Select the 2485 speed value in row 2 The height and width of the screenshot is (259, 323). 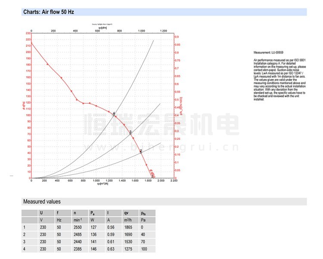[78, 235]
